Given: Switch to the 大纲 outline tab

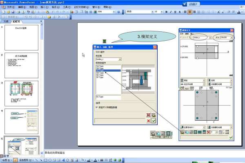Looking at the screenshot, I should 6,21.
